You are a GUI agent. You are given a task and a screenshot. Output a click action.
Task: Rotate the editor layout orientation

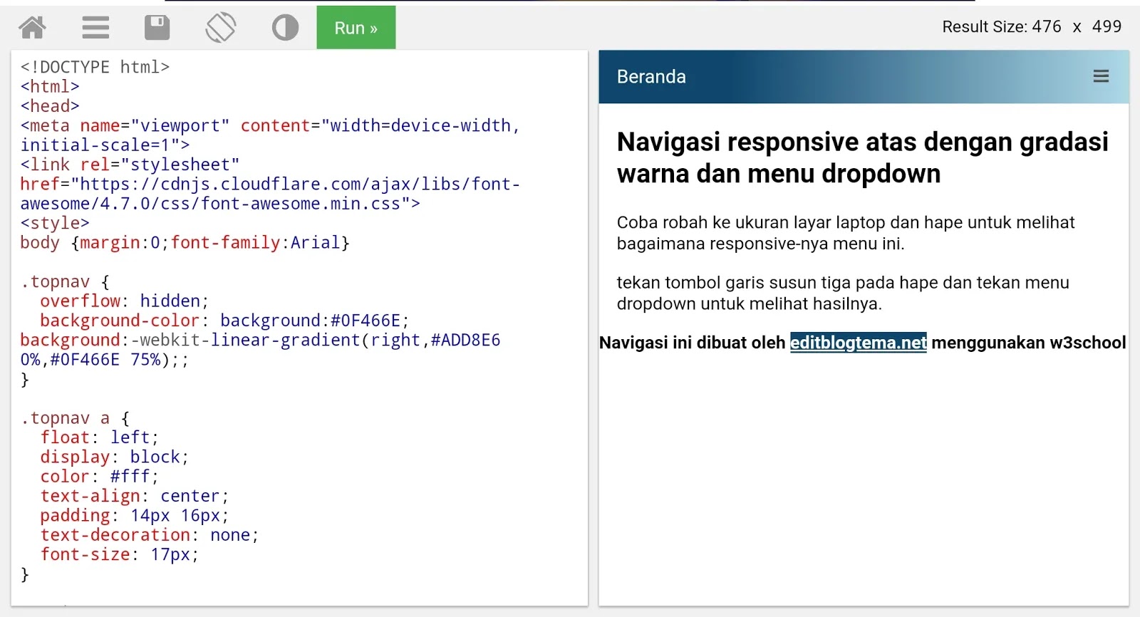221,28
